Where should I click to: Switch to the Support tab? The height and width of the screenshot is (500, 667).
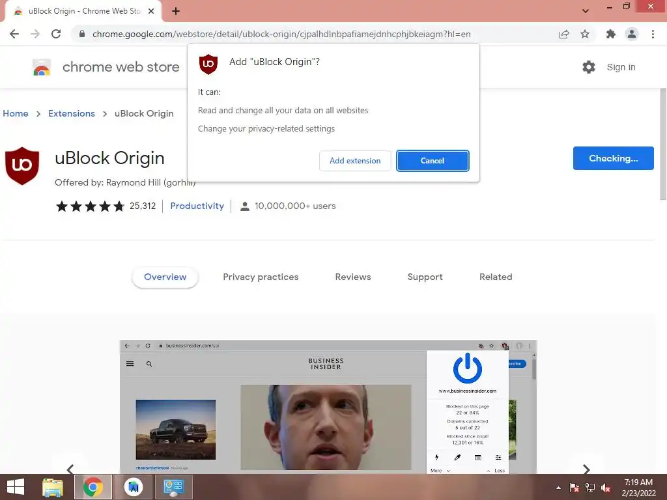tap(425, 277)
